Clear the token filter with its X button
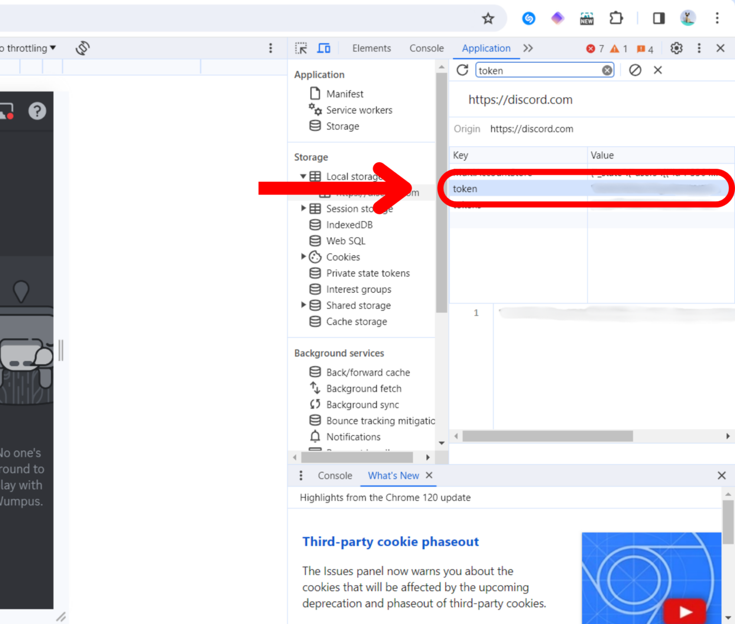 (607, 70)
